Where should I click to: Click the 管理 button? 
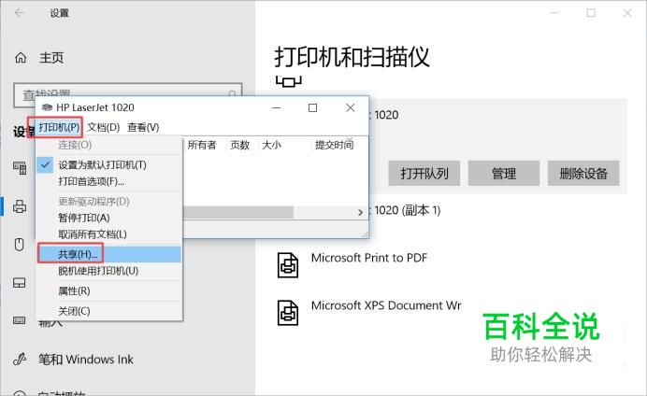[x=504, y=173]
